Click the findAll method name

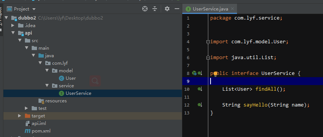(266, 89)
